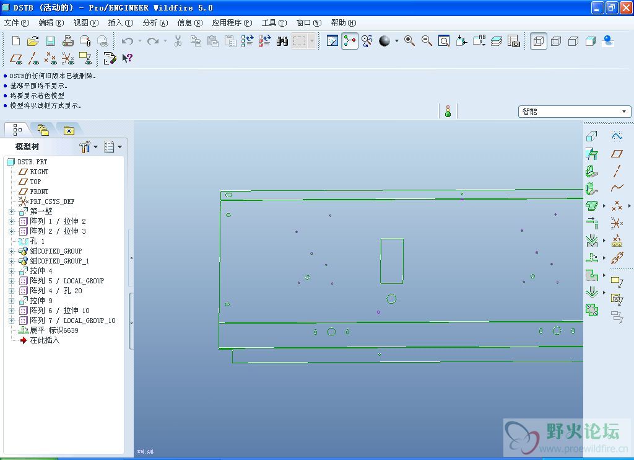
Task: Toggle datum planes display
Action: tap(15, 58)
